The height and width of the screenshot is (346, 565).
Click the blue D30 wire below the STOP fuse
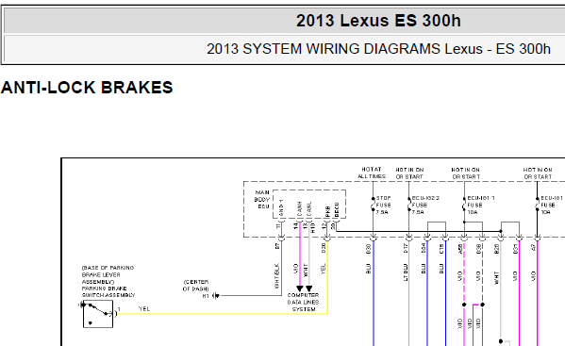[374, 293]
